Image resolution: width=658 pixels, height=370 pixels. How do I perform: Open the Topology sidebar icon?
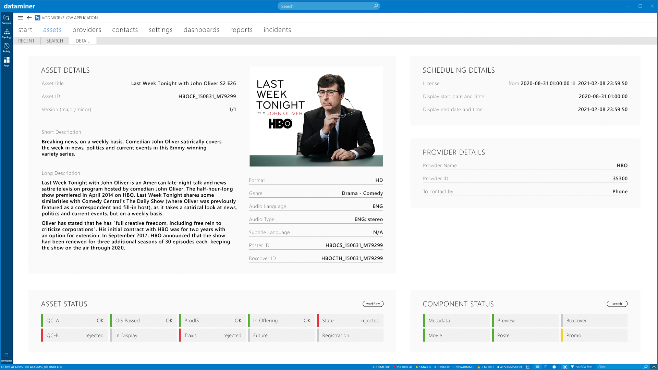click(x=7, y=33)
